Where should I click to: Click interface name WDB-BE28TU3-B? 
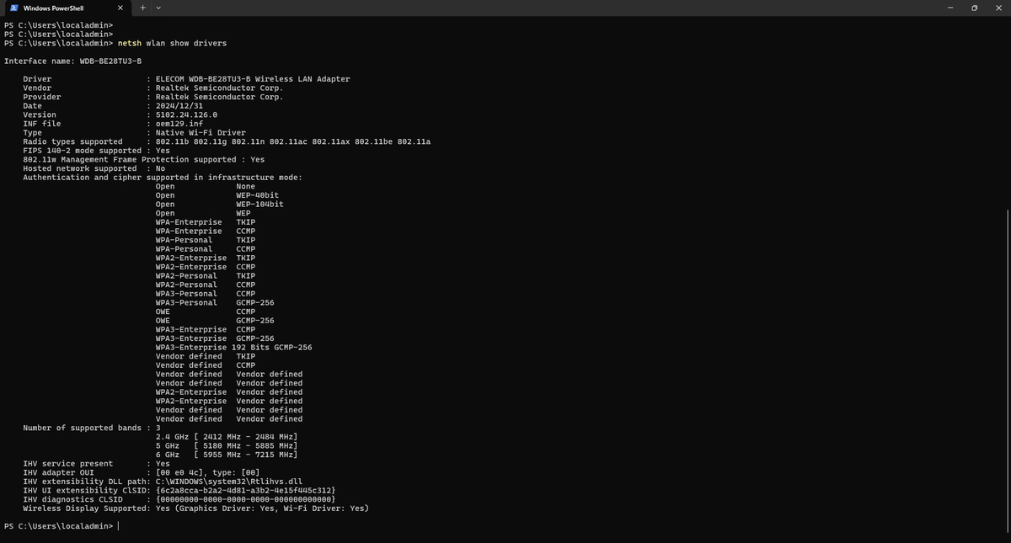point(110,61)
